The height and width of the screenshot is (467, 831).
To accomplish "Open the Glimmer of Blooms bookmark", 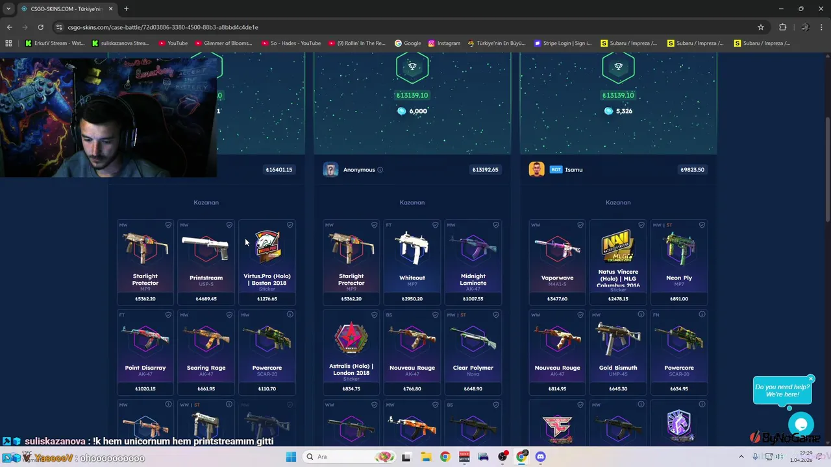I will click(223, 43).
